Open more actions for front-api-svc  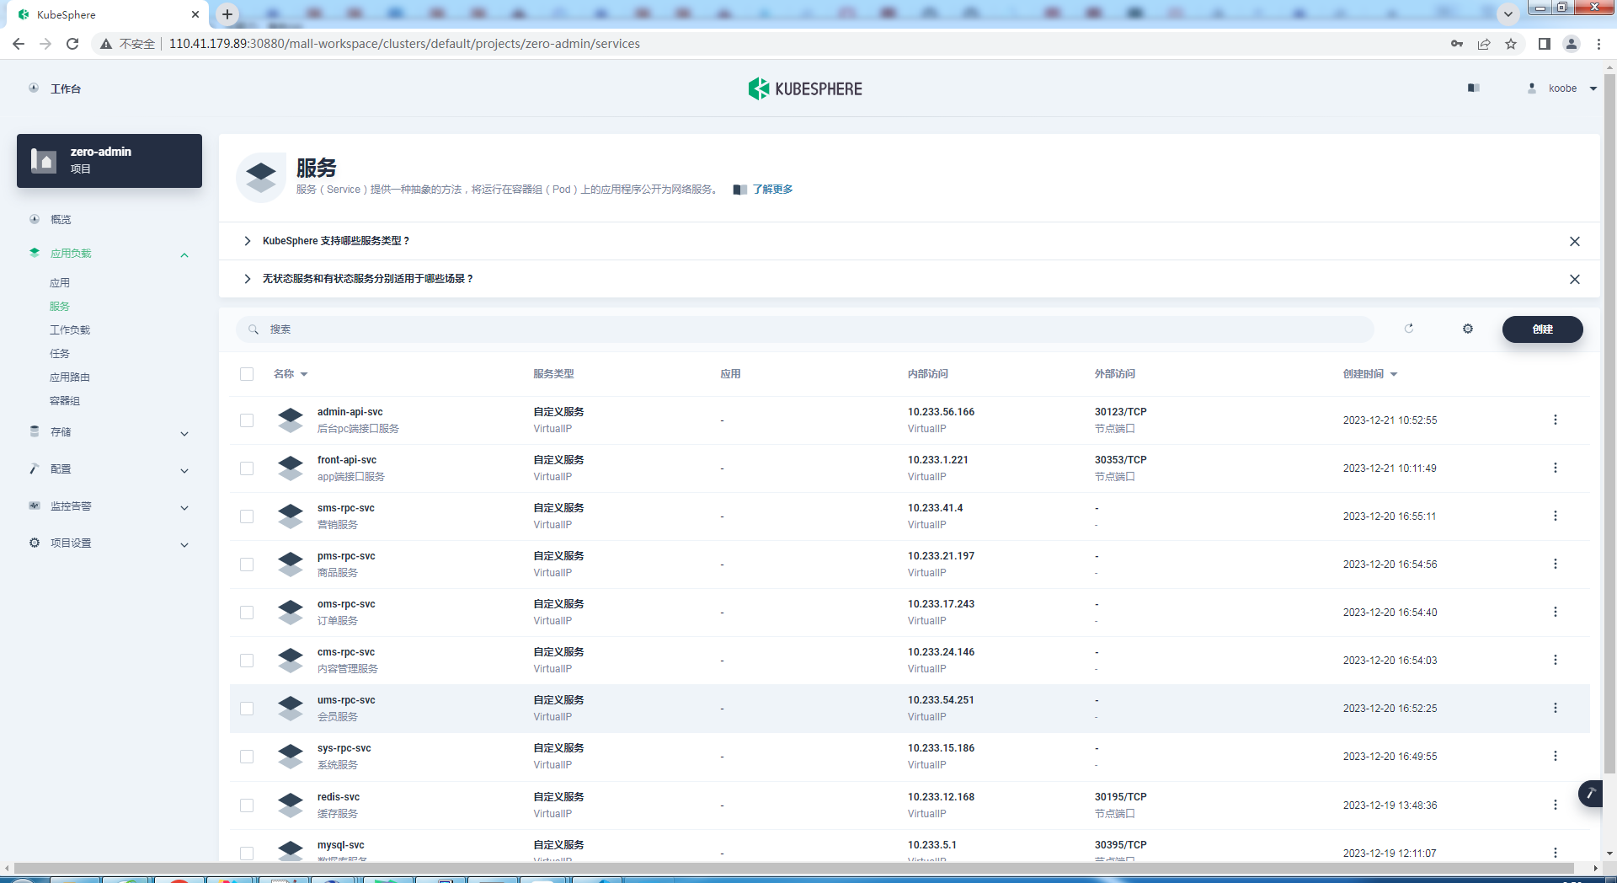[x=1556, y=468]
